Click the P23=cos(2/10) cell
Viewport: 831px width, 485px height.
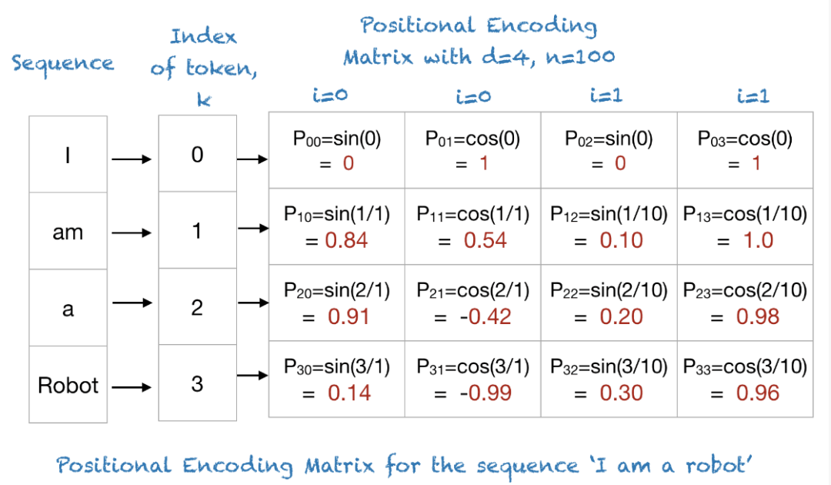pos(745,303)
